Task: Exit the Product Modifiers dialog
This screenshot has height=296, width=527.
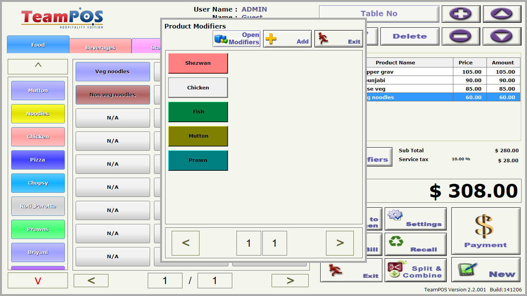Action: click(338, 39)
